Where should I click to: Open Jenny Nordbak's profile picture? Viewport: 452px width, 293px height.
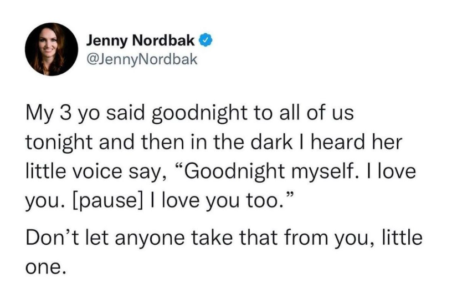point(52,49)
